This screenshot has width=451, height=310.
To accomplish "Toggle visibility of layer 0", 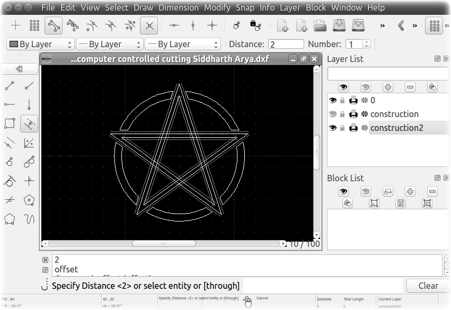I will tap(333, 100).
